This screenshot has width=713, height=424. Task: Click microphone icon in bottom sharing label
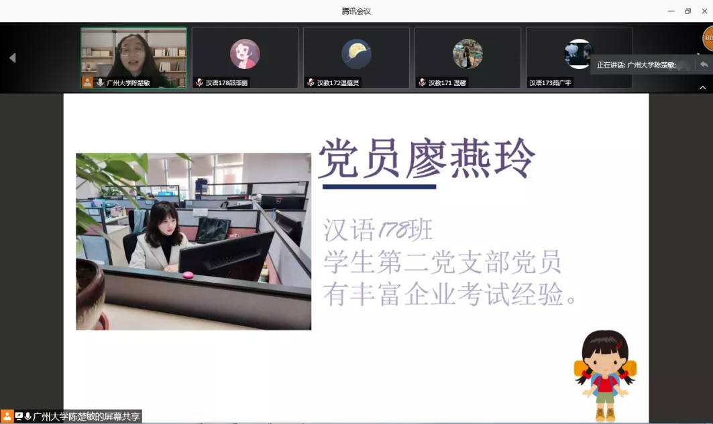(x=28, y=417)
